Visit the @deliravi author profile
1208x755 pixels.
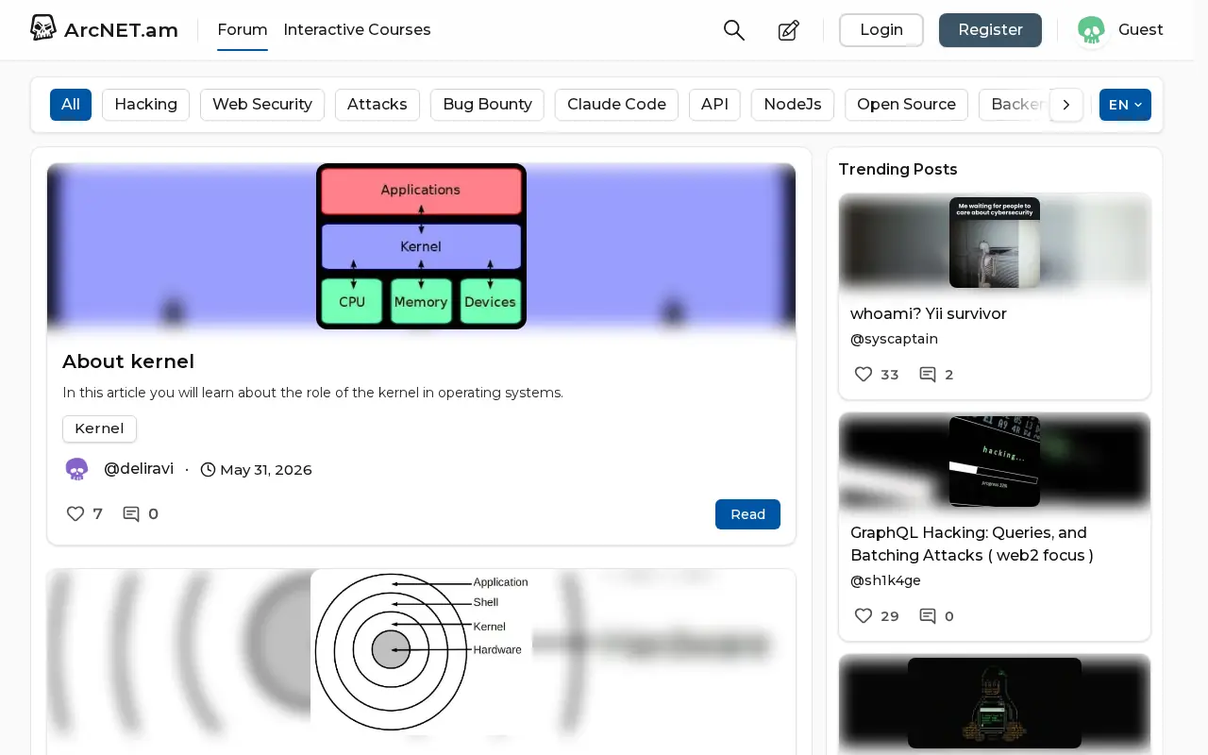[x=139, y=469]
